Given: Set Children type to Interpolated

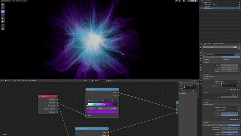Looking at the screenshot, I should point(234,125).
